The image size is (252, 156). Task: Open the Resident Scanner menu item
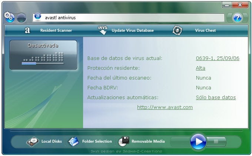tap(56, 30)
